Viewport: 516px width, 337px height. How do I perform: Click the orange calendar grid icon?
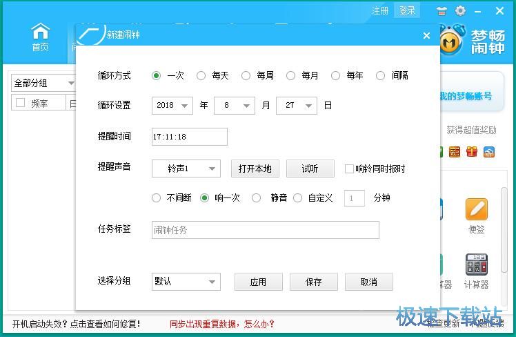click(455, 152)
